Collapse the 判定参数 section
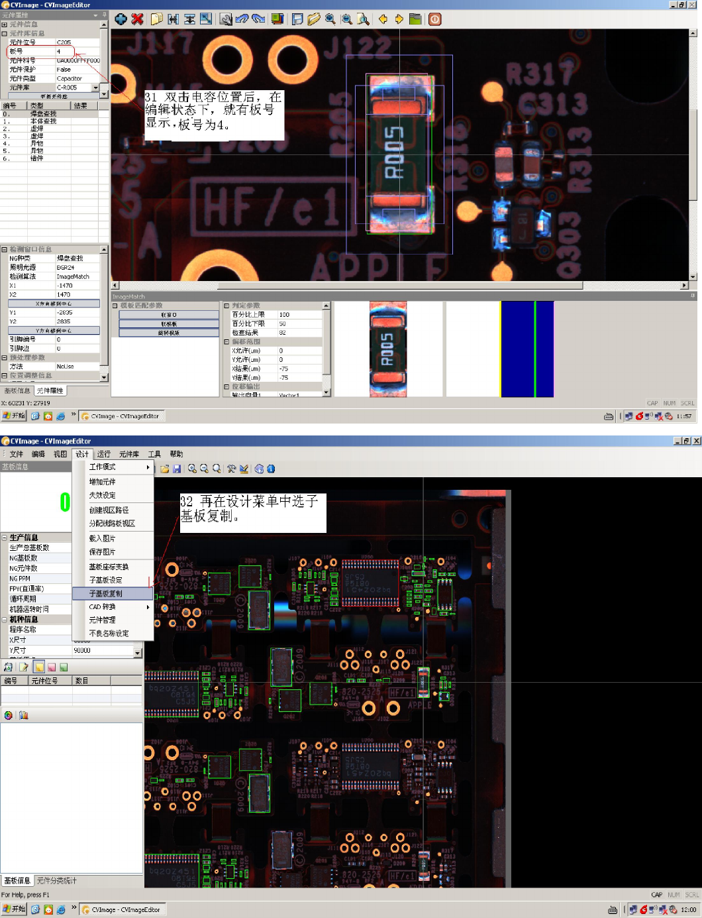The width and height of the screenshot is (702, 918). tap(226, 306)
